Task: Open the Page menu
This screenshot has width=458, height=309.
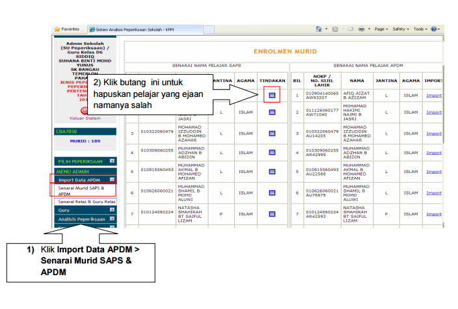Action: coord(381,29)
